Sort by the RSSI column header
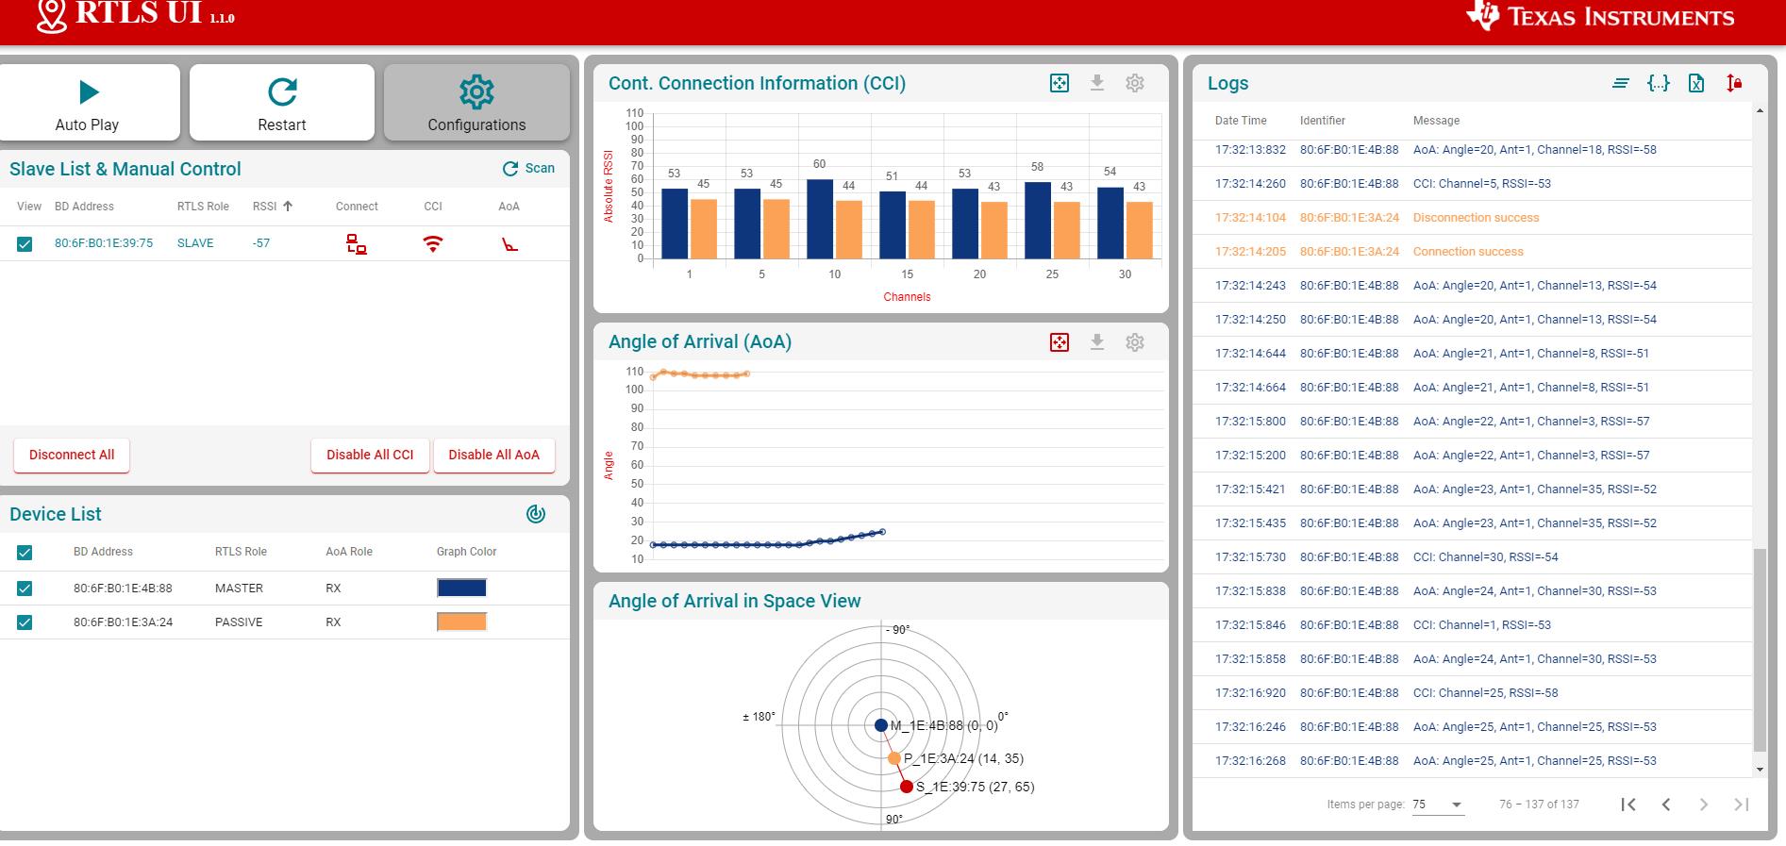 [273, 206]
